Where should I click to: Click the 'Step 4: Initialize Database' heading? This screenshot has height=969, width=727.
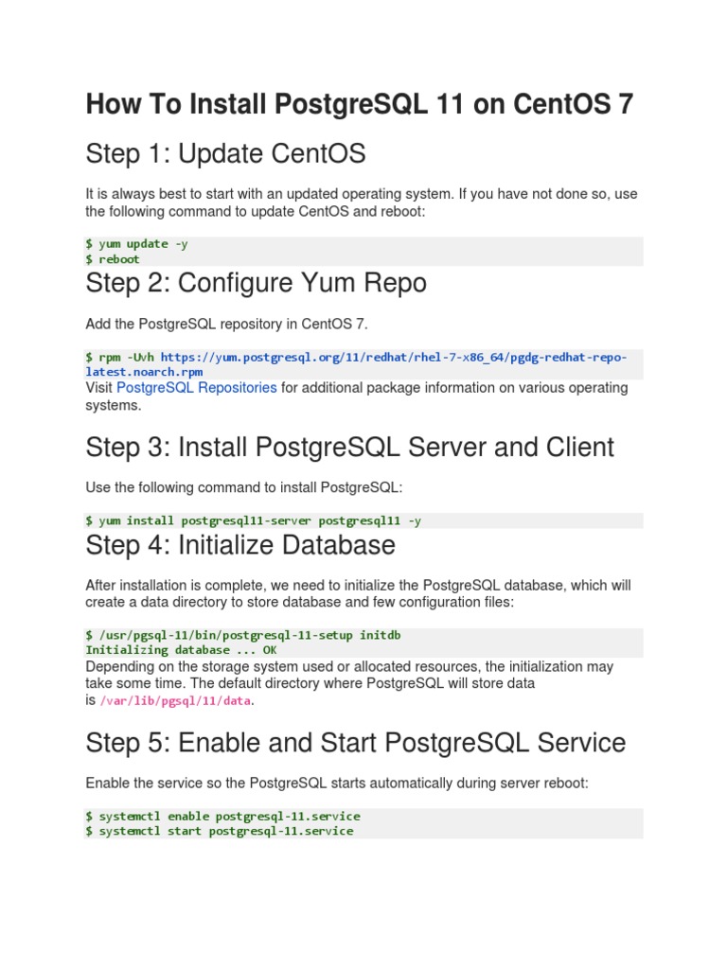[240, 545]
